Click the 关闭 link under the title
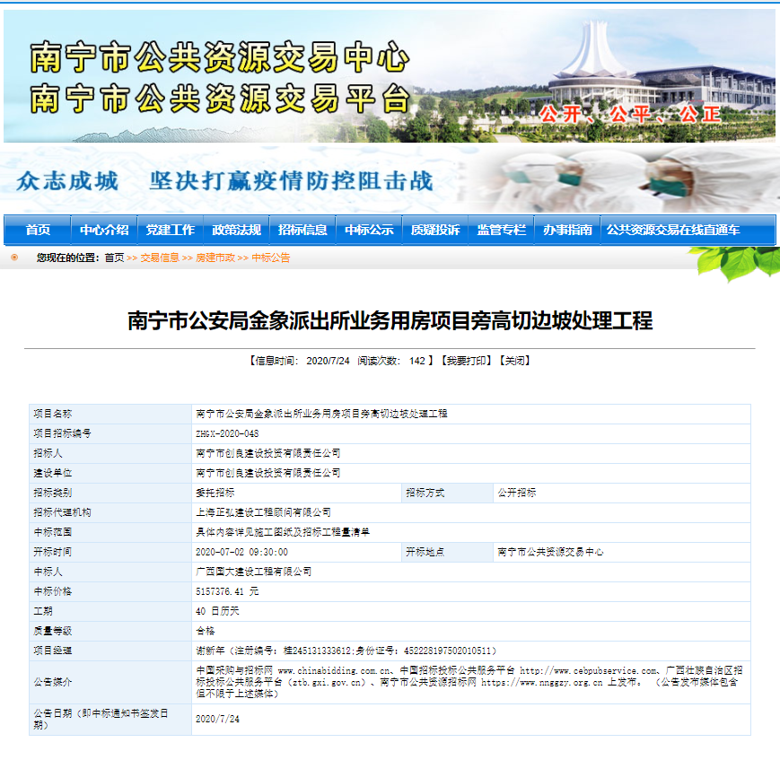780x760 pixels. [515, 361]
